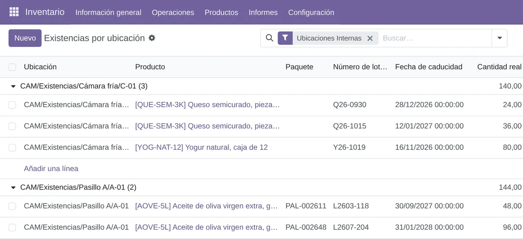Click the Existencias por ubicación title

[x=95, y=38]
